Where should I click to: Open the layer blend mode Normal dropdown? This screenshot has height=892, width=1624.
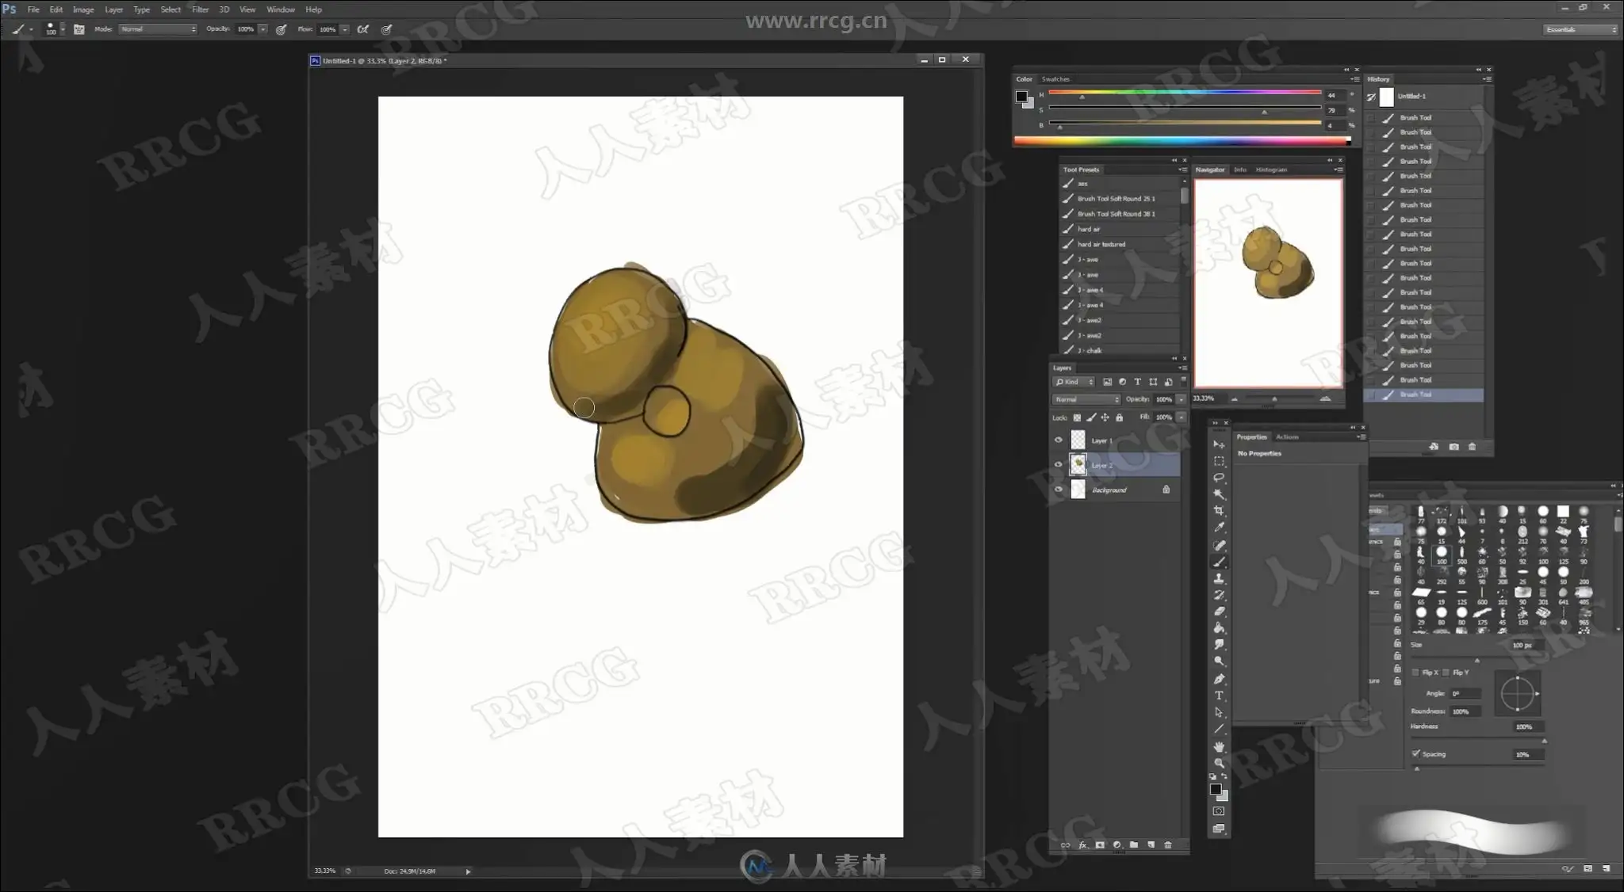[1086, 399]
